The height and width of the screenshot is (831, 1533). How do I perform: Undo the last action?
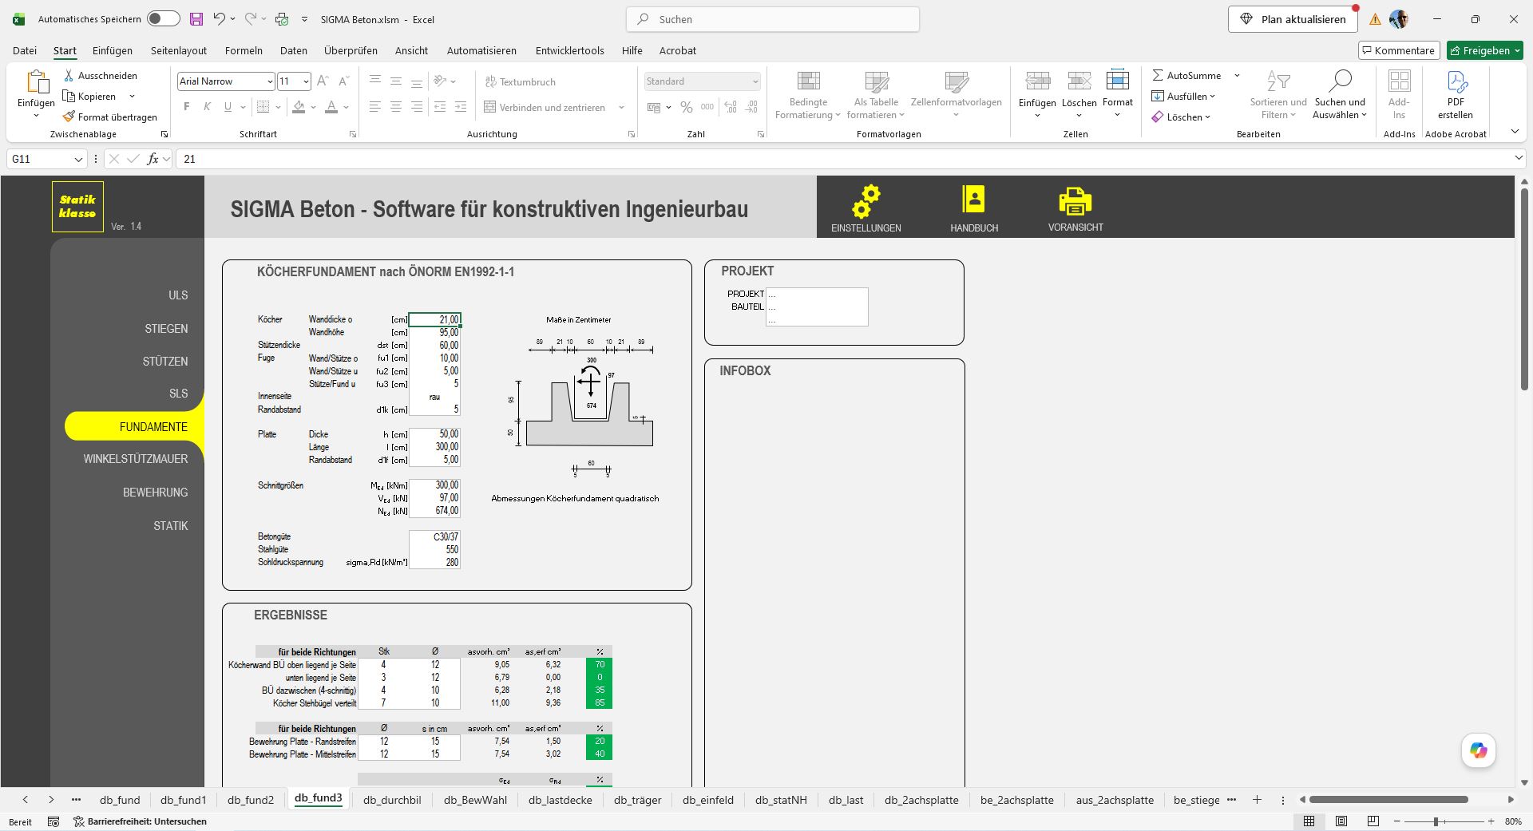point(219,19)
